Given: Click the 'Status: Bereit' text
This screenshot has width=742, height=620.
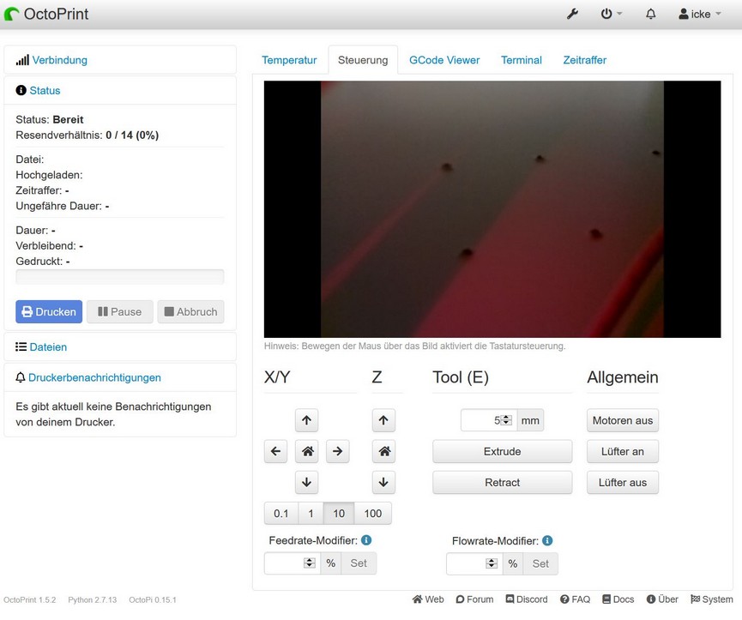Looking at the screenshot, I should tap(50, 120).
